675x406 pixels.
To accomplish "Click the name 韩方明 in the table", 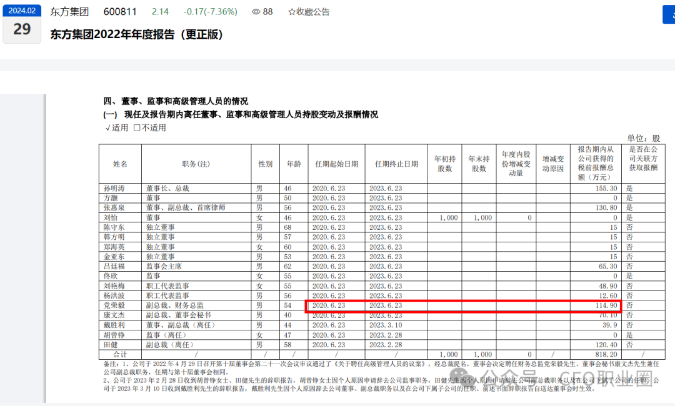I will (114, 237).
